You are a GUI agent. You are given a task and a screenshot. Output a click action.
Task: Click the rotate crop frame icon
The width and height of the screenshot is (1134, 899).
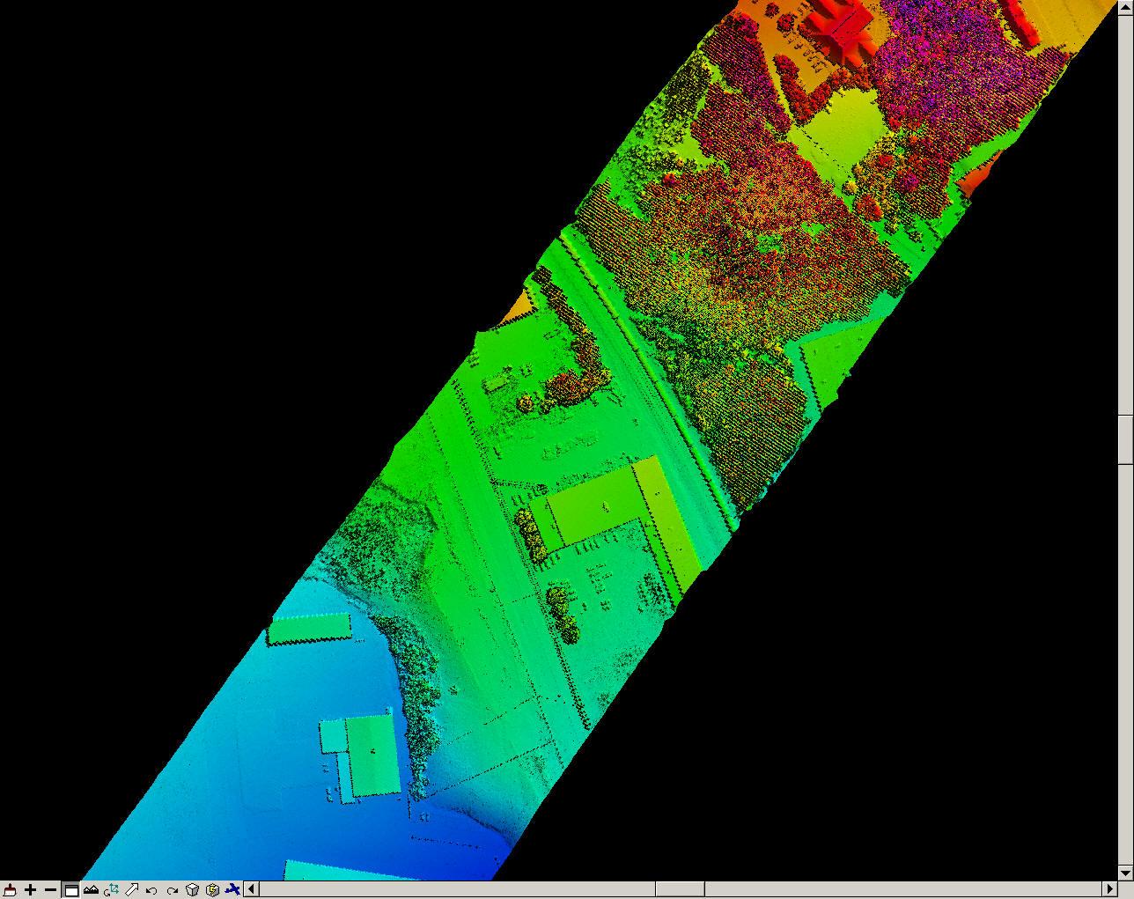point(111,889)
